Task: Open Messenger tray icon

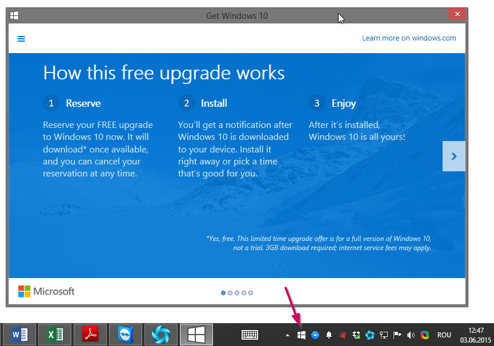Action: 315,335
